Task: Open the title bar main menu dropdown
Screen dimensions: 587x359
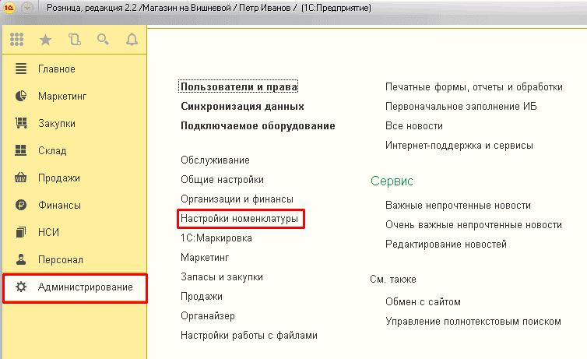Action: 28,8
